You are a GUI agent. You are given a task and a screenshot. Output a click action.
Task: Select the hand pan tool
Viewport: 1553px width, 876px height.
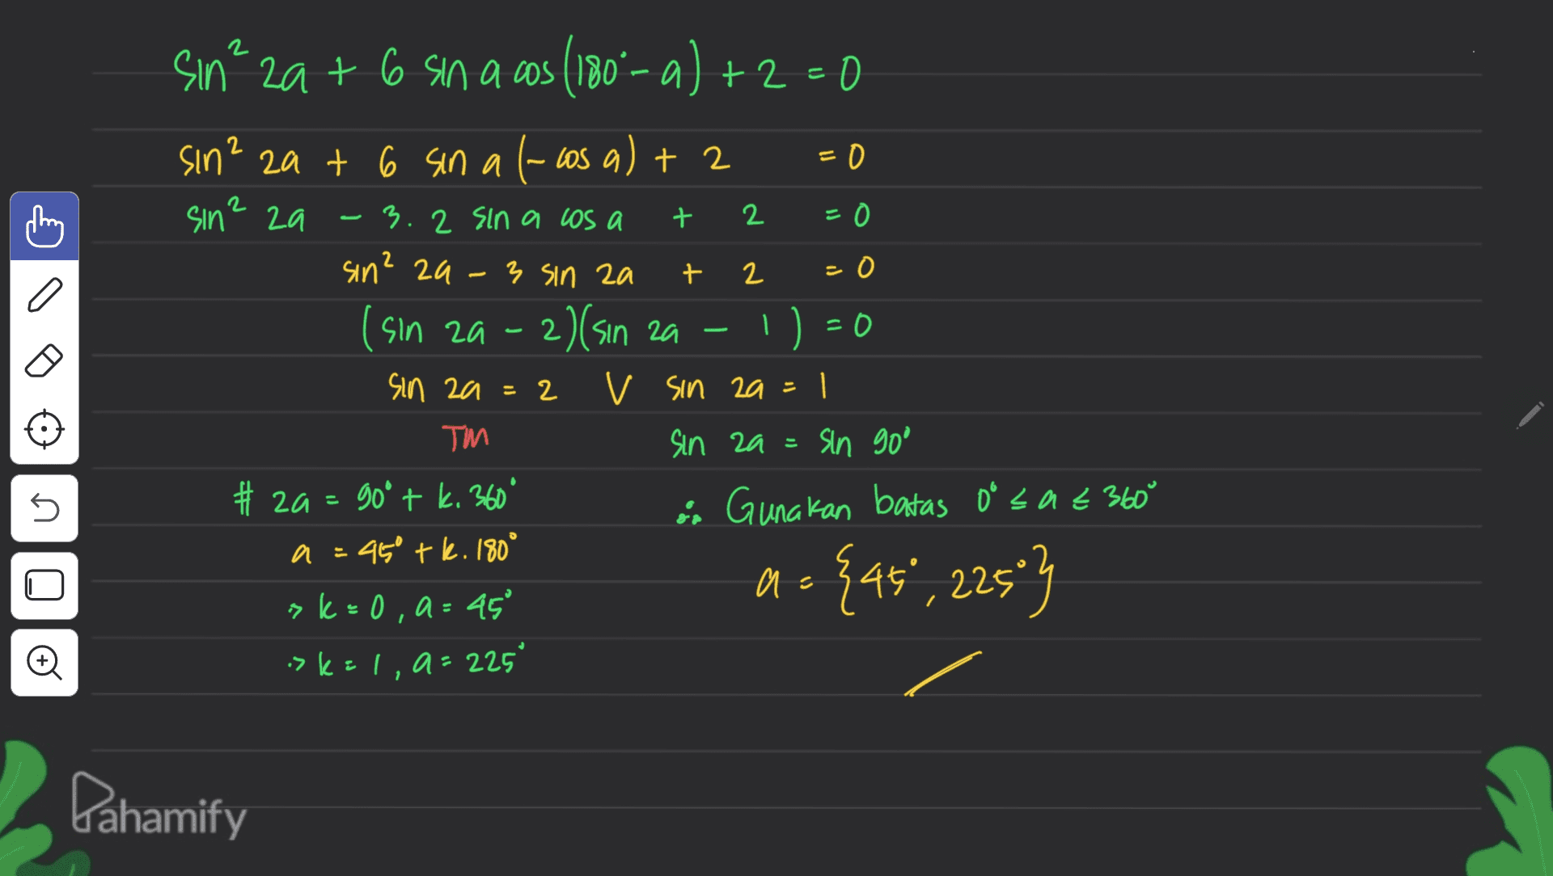pyautogui.click(x=44, y=227)
